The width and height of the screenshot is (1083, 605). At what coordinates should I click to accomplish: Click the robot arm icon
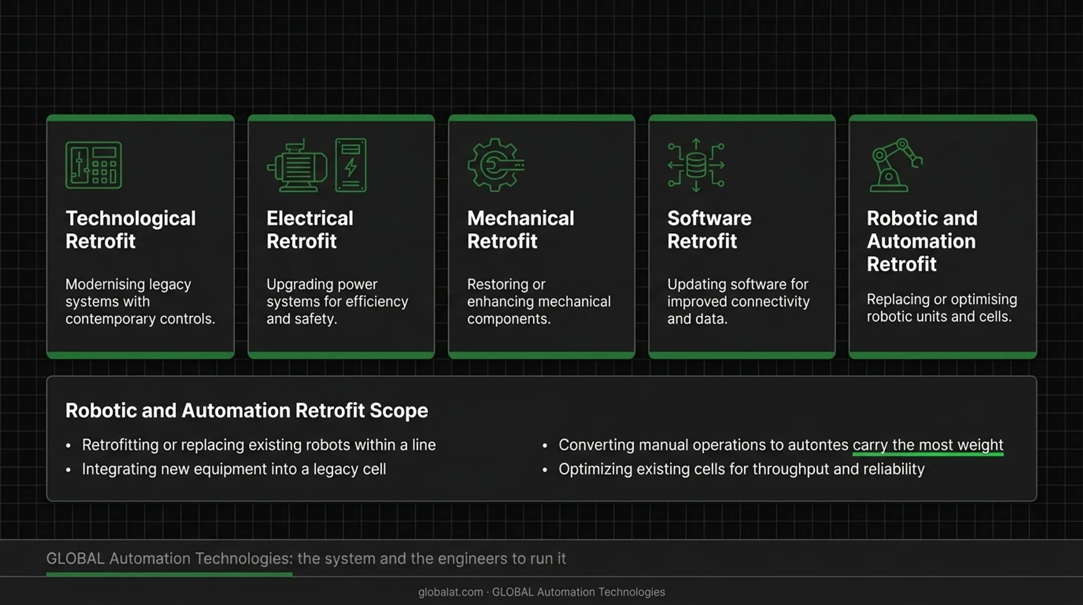pyautogui.click(x=896, y=165)
